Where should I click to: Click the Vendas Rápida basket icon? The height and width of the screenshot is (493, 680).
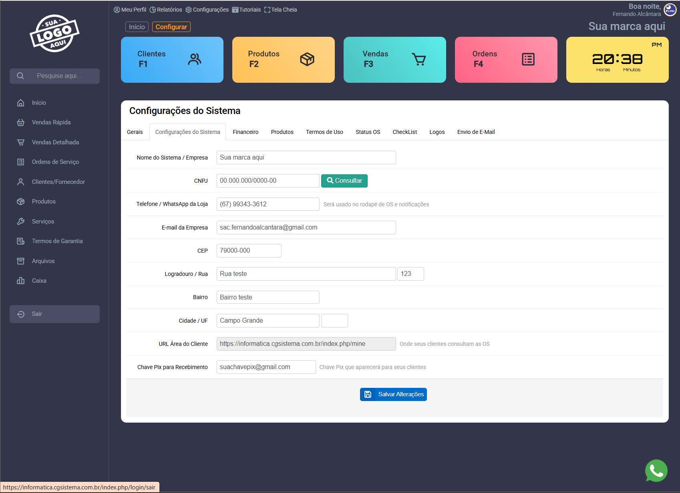(x=21, y=122)
